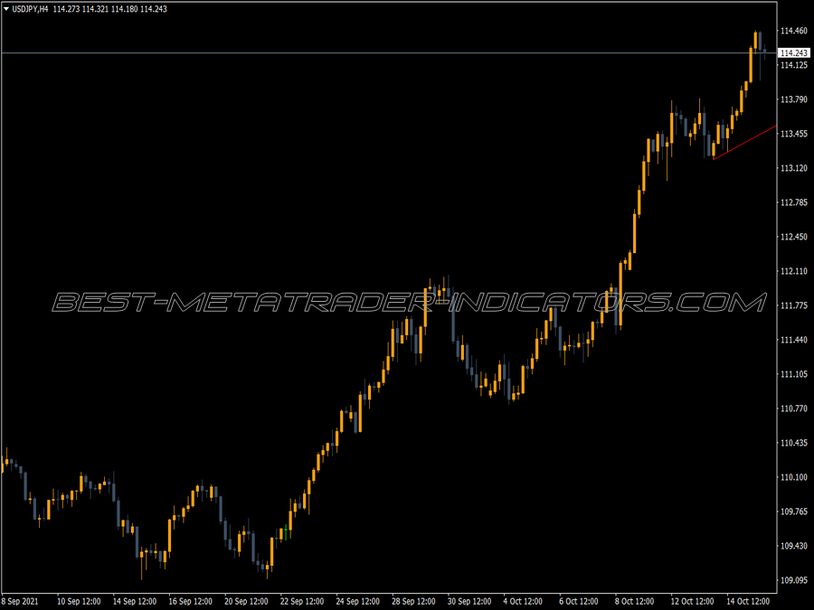This screenshot has width=814, height=610.
Task: Select the 16 Sep 12:00 time label
Action: click(191, 601)
